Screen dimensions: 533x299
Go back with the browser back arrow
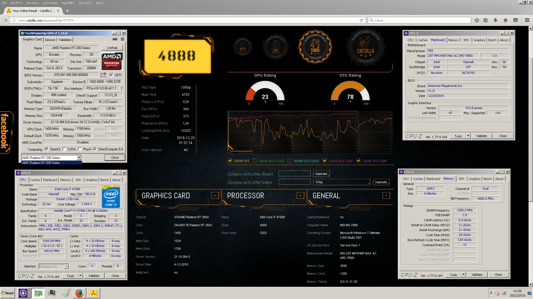pyautogui.click(x=6, y=20)
